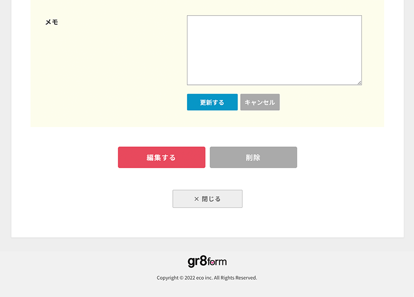This screenshot has height=297, width=414.
Task: Click the copyright text at page bottom
Action: (x=207, y=277)
